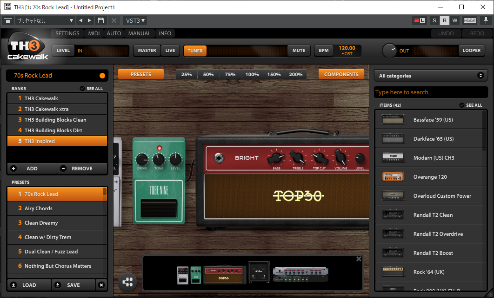This screenshot has width=494, height=298.
Task: Open the LOOPER
Action: click(471, 50)
